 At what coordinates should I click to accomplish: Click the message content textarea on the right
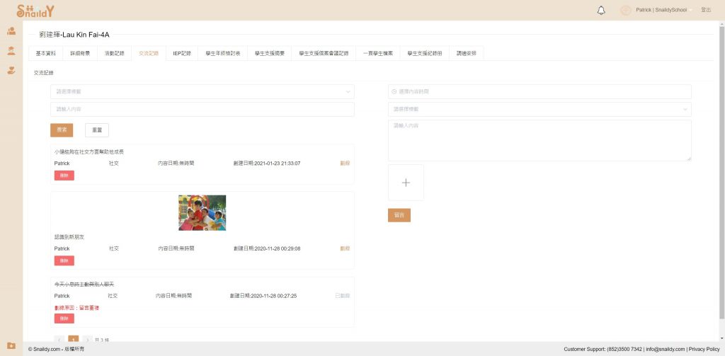point(539,140)
